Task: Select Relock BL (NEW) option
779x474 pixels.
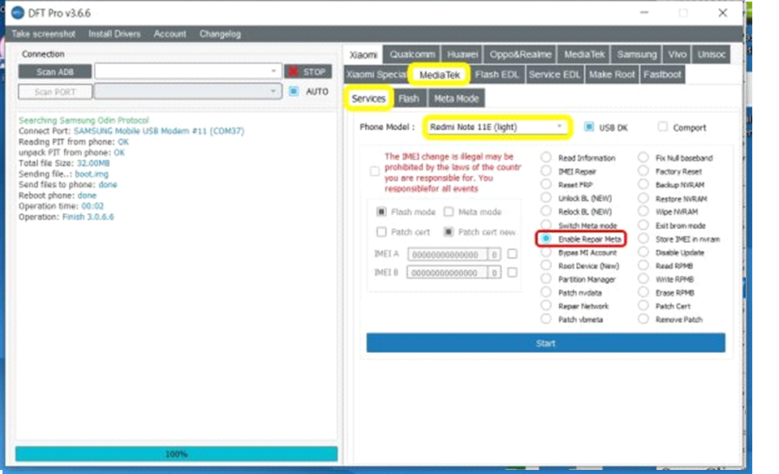Action: click(x=546, y=211)
